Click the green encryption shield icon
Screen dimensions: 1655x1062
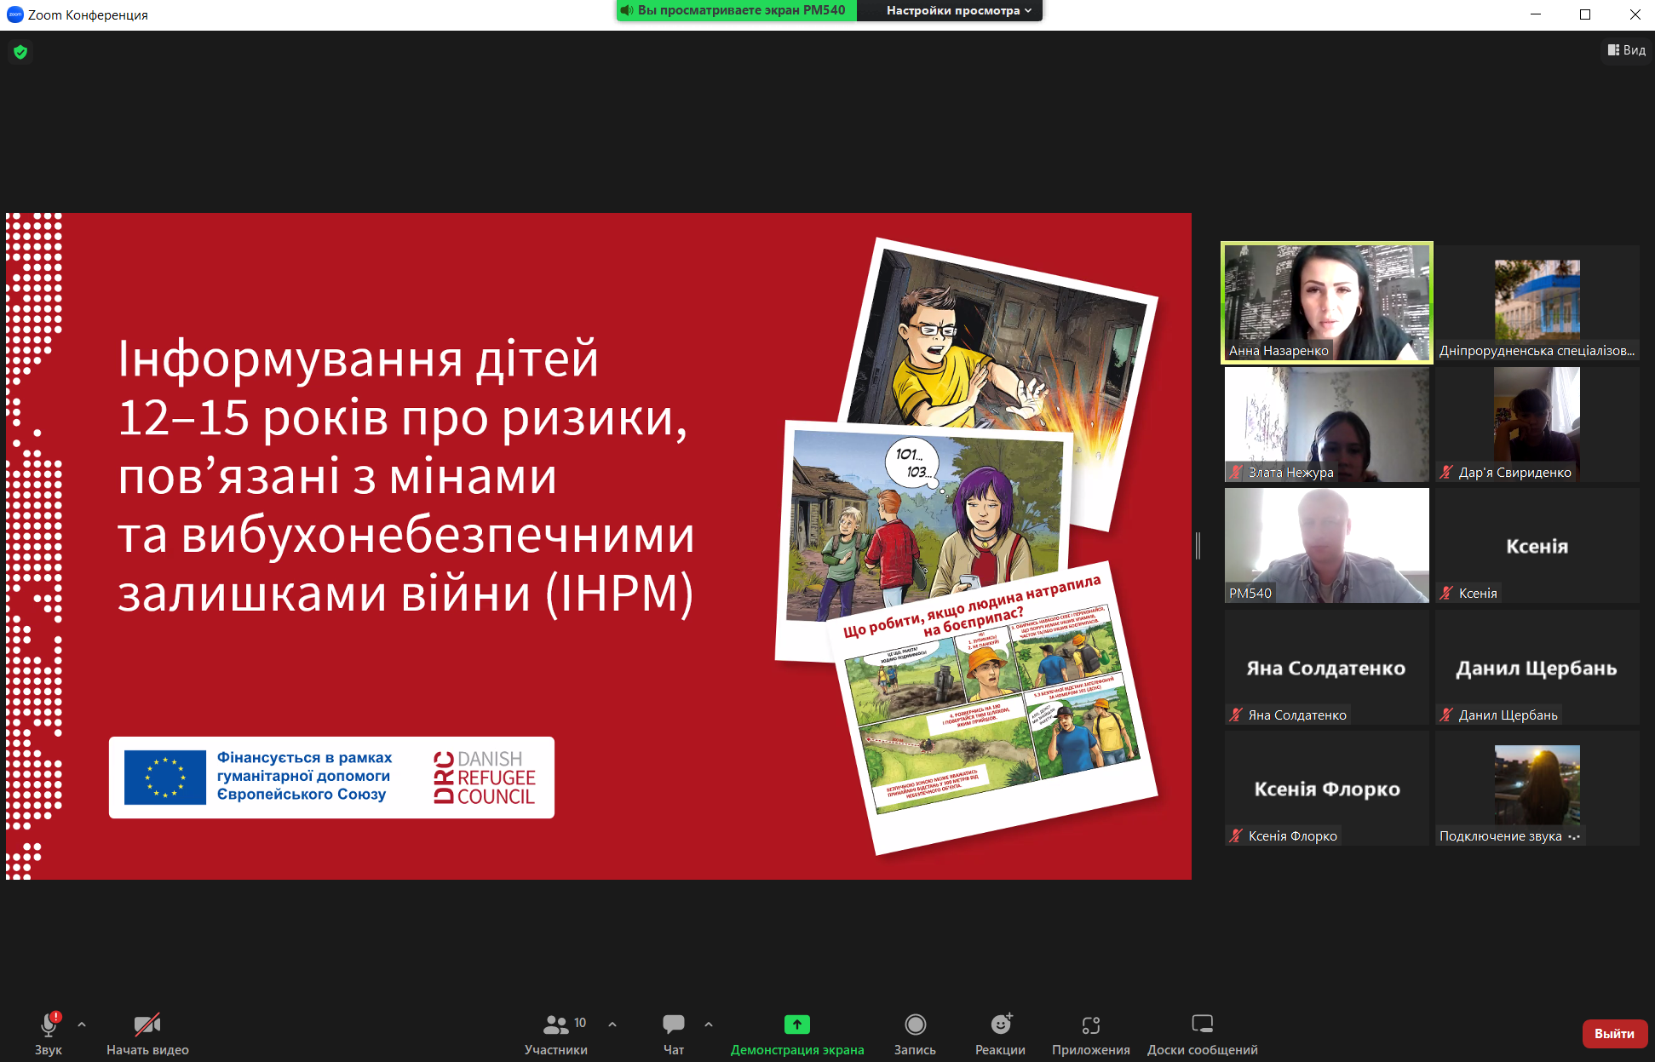point(20,52)
